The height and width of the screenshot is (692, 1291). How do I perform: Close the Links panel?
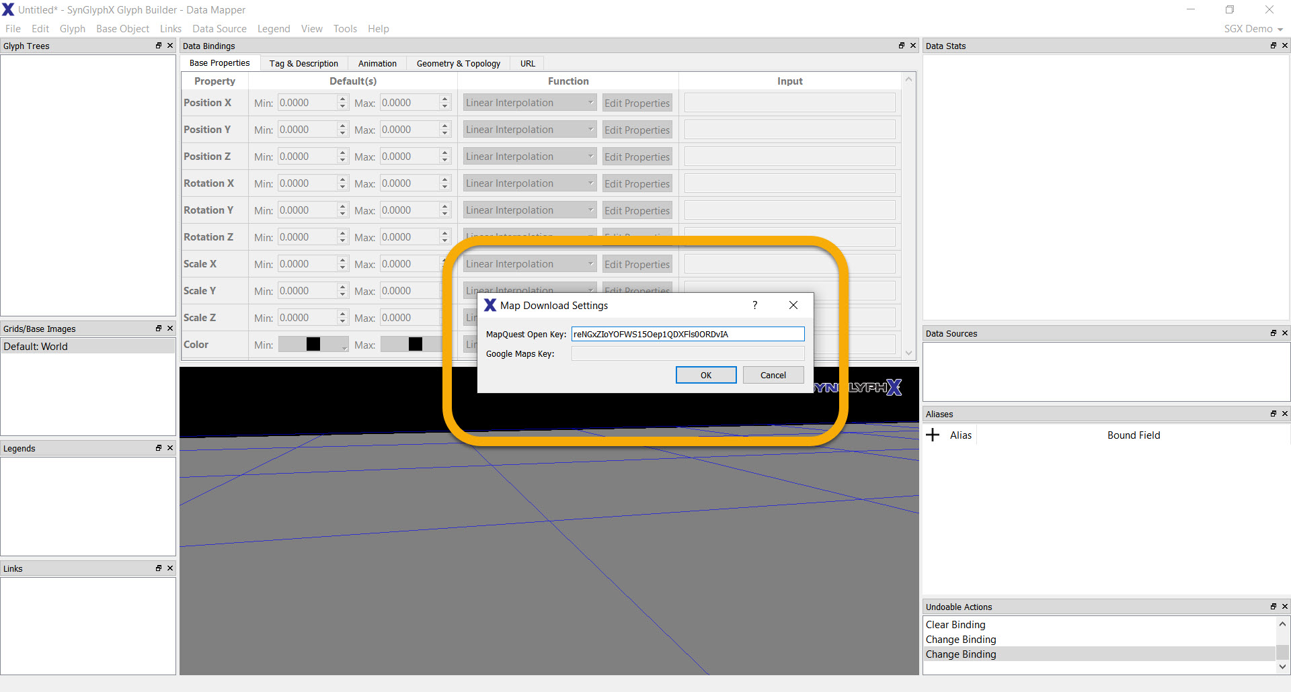170,568
